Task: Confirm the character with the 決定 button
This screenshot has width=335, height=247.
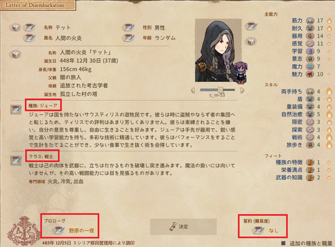Action: pos(183,227)
